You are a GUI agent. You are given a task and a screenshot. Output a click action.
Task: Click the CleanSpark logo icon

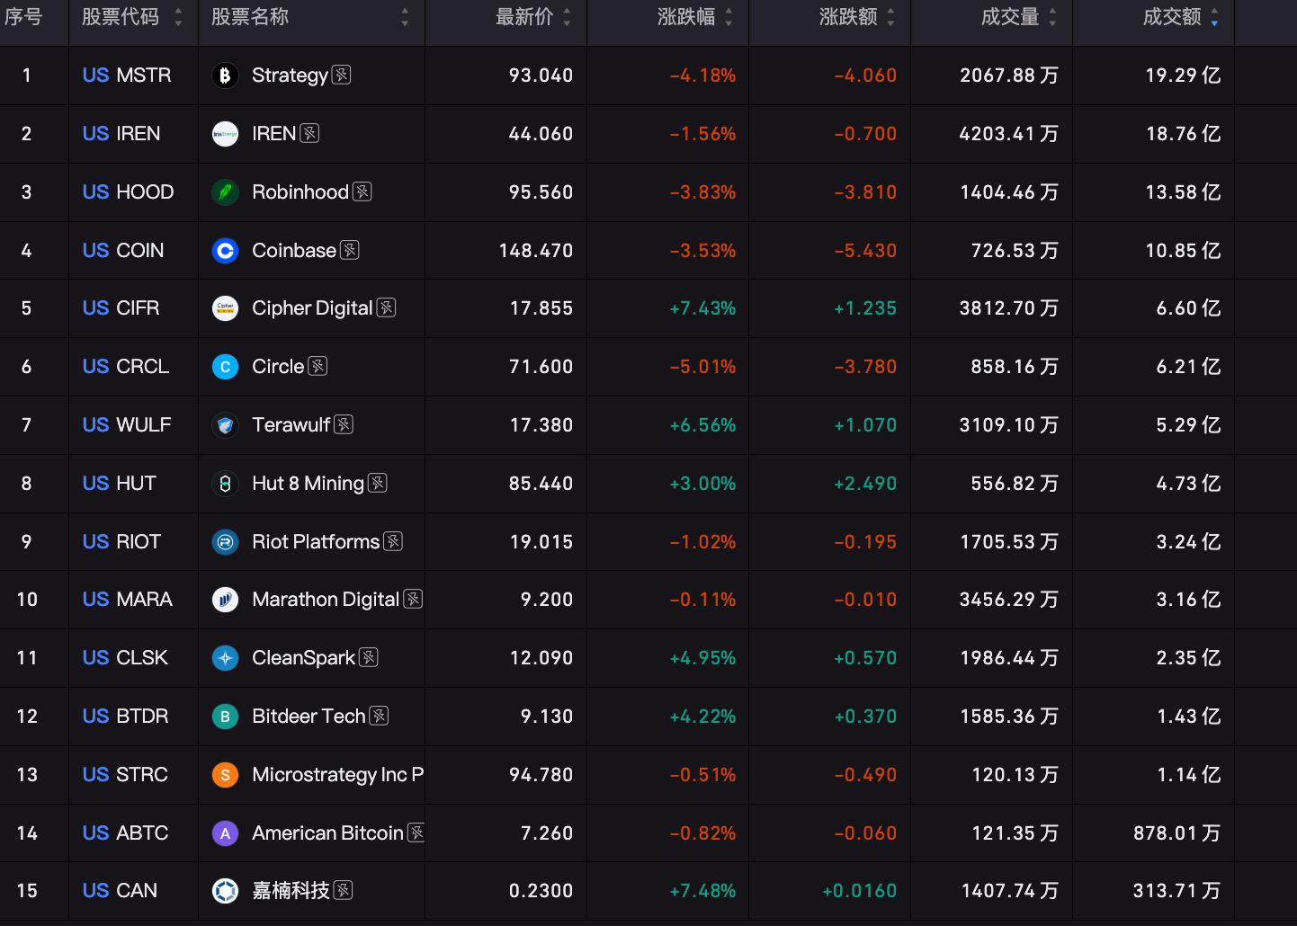[x=225, y=658]
